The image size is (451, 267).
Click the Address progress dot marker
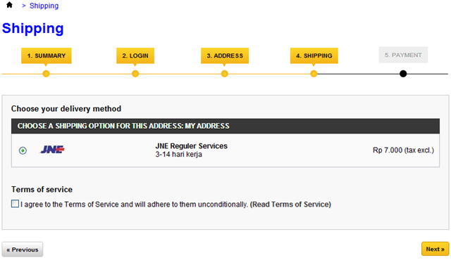coord(225,74)
